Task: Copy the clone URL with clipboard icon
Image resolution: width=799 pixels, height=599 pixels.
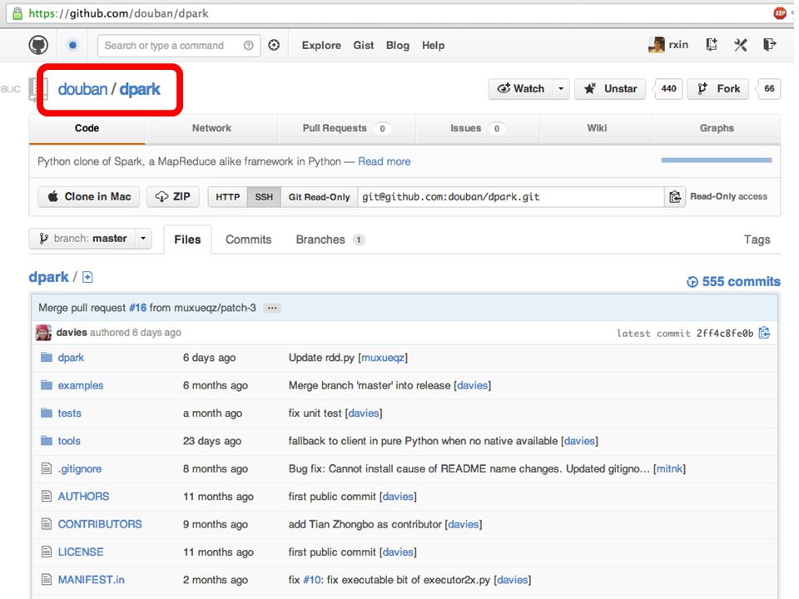Action: (675, 196)
